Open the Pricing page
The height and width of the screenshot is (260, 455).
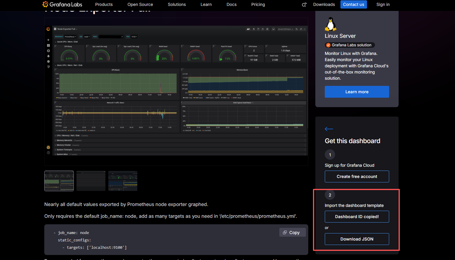[258, 4]
